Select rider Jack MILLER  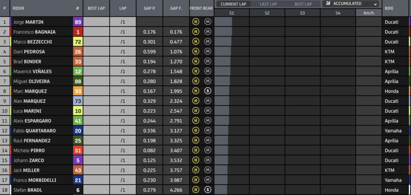coord(26,170)
